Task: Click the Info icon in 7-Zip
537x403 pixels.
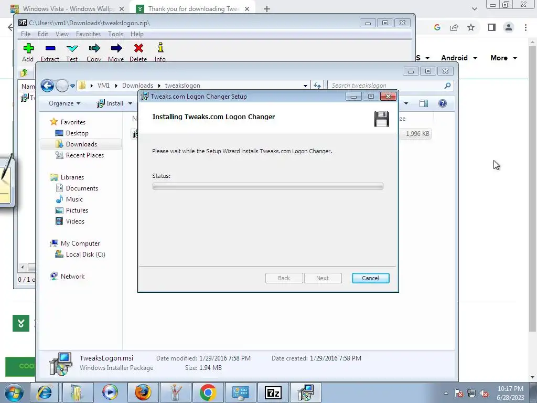Action: [160, 48]
